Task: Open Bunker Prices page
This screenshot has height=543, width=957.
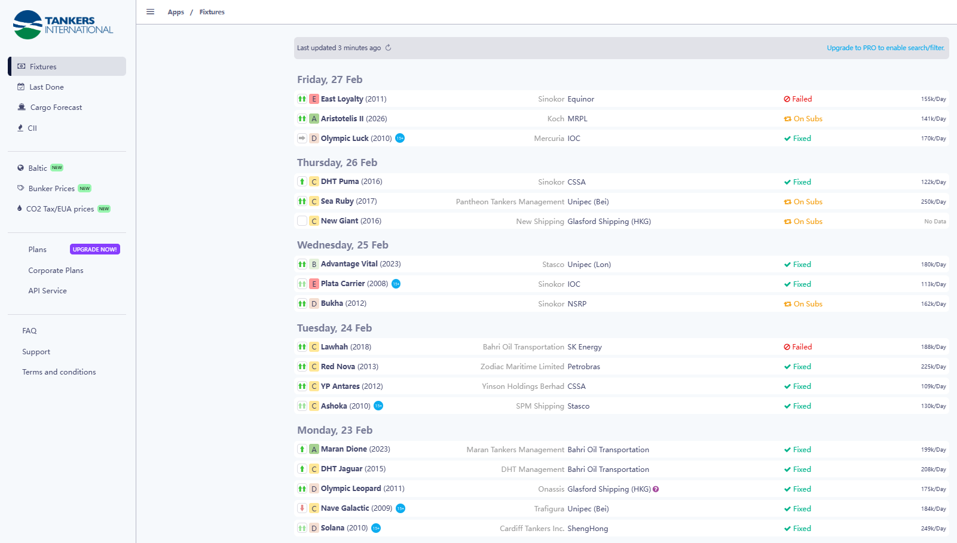Action: pyautogui.click(x=51, y=189)
